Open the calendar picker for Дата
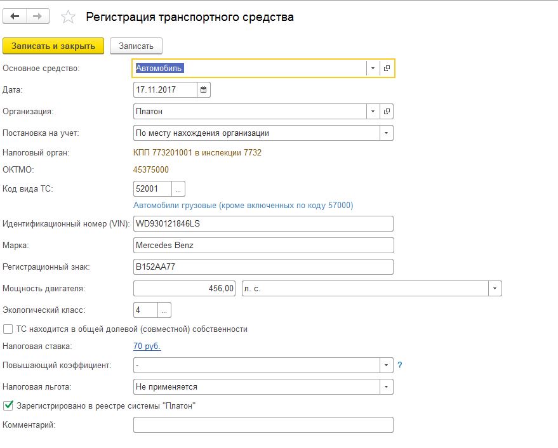The image size is (558, 448). pyautogui.click(x=203, y=90)
